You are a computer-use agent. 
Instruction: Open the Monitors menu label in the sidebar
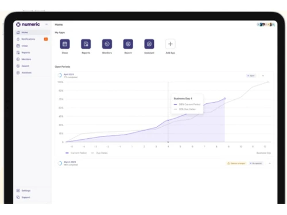coord(26,59)
